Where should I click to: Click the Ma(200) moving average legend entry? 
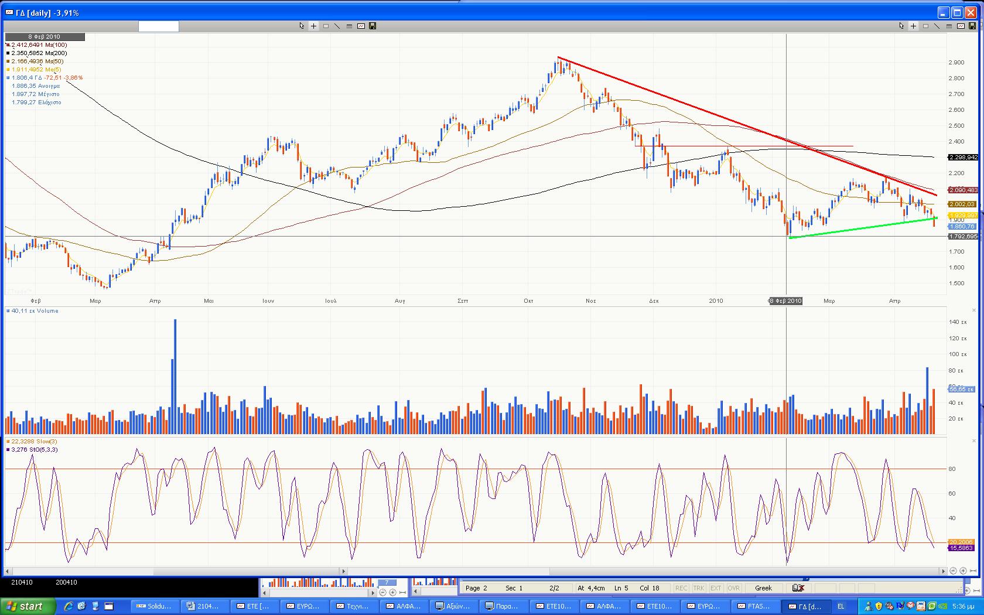pos(39,53)
